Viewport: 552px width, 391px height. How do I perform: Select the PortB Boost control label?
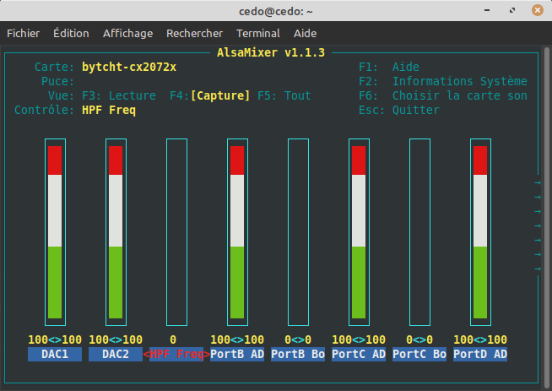[x=298, y=354]
